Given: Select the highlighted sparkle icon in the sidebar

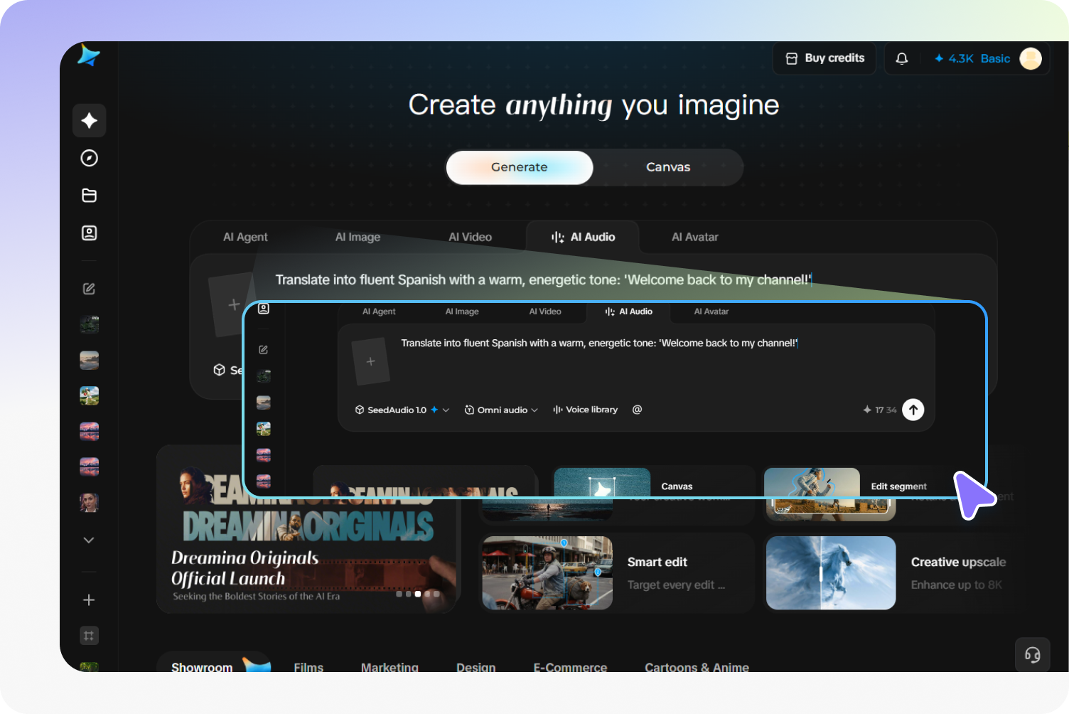Looking at the screenshot, I should point(90,121).
